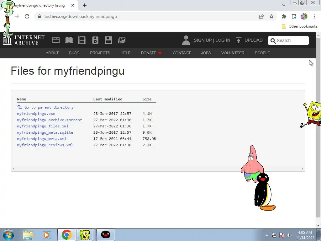Click the listing's left scroll arrow

pyautogui.click(x=13, y=169)
